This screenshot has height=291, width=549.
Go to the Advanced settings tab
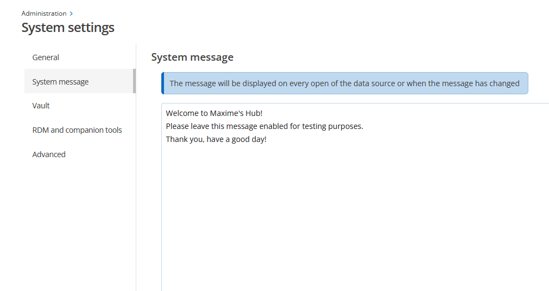pos(49,154)
